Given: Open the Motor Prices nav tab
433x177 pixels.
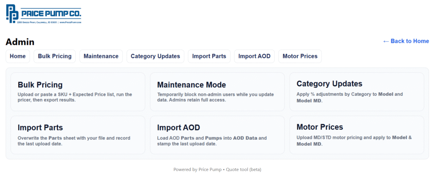Looking at the screenshot, I should tap(300, 56).
